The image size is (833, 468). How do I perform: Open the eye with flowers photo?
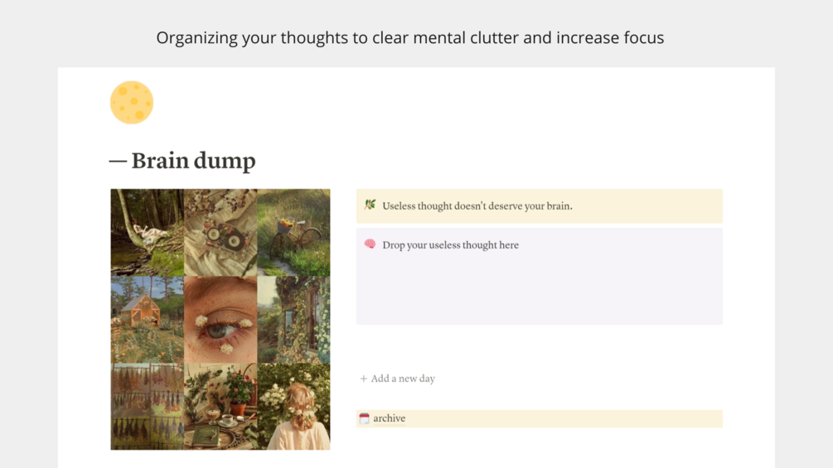pos(220,320)
